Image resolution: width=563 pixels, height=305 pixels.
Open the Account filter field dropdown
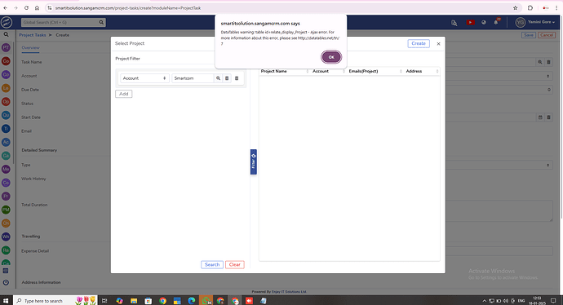click(144, 78)
